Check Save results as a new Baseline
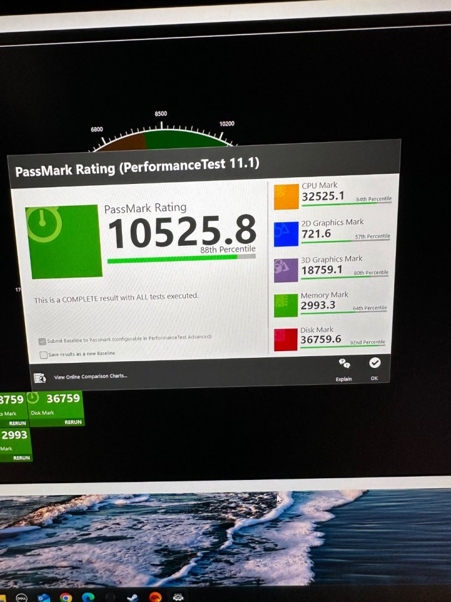Screen dimensions: 451x602 tap(43, 355)
